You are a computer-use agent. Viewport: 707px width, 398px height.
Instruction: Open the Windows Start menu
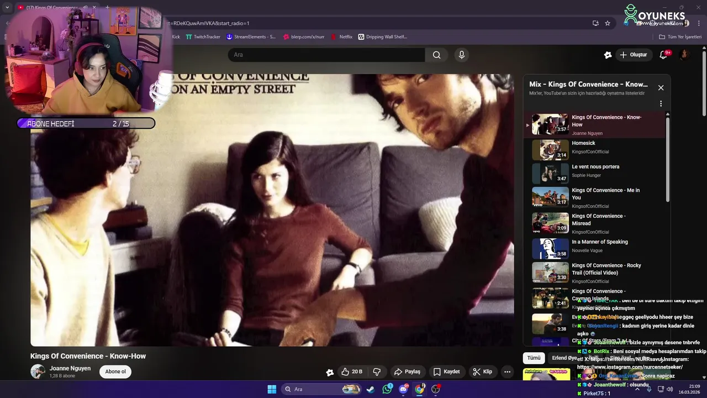(x=272, y=389)
